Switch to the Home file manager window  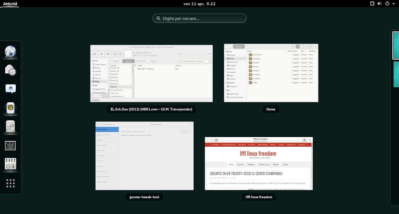point(271,73)
